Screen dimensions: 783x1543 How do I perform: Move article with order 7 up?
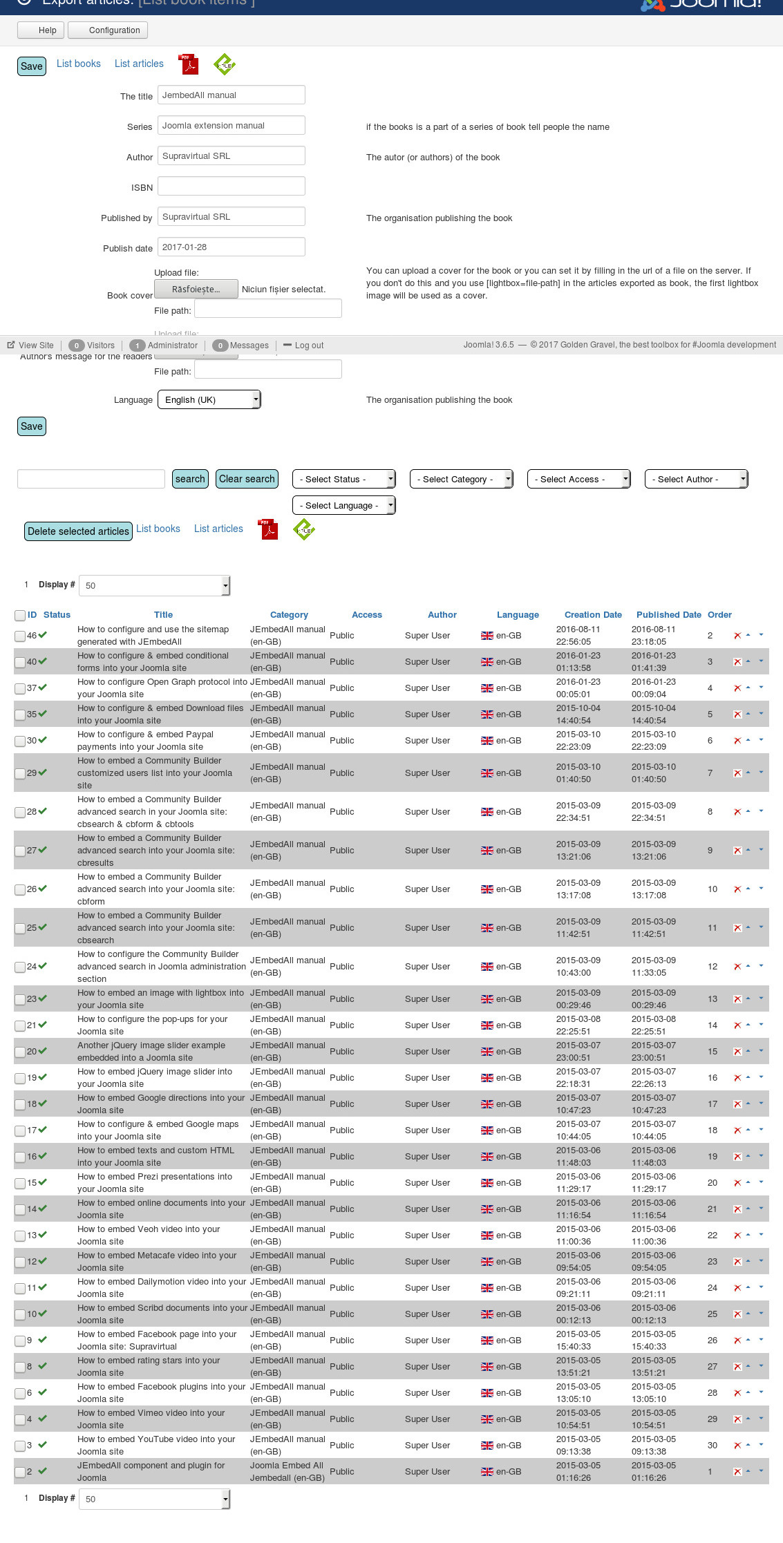(748, 773)
